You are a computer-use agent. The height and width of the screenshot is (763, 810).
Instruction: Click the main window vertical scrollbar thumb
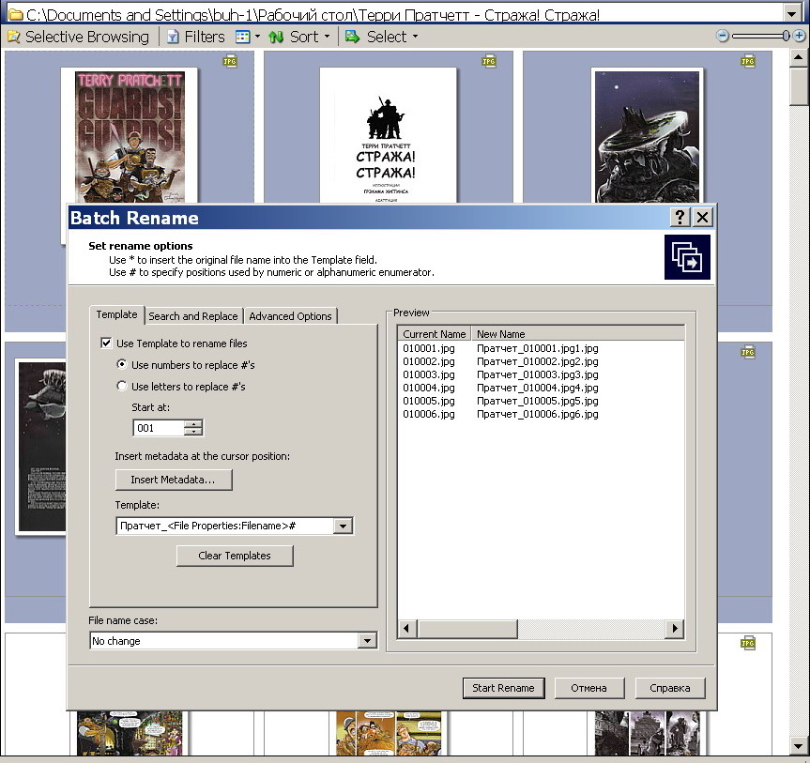pyautogui.click(x=798, y=85)
